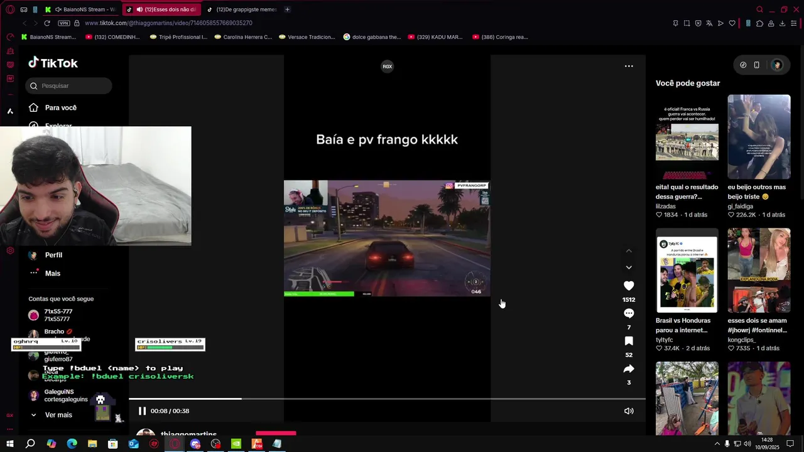Like the video with the heart icon

(x=629, y=286)
